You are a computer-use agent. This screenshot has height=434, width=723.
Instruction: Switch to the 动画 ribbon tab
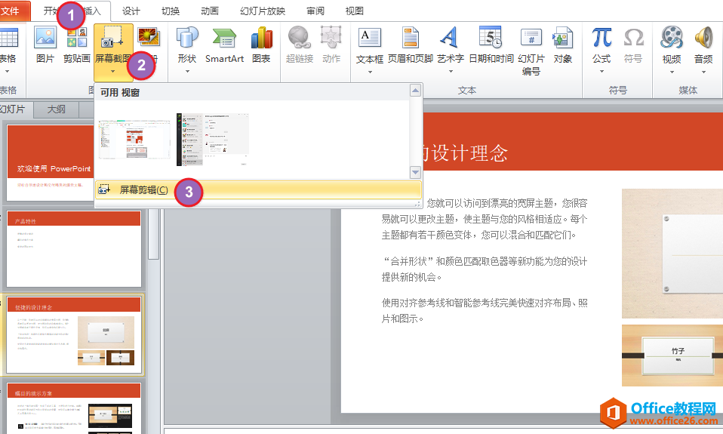click(x=210, y=11)
